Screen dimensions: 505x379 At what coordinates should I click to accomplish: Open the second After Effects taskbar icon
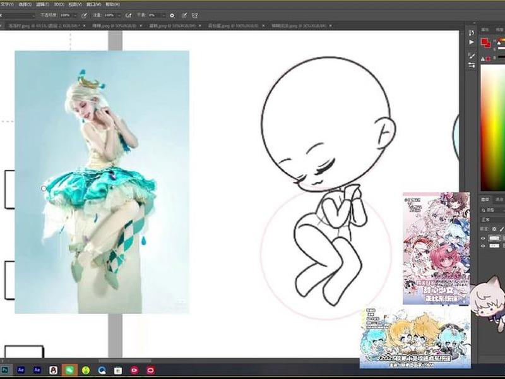click(37, 370)
